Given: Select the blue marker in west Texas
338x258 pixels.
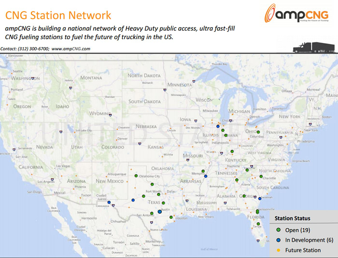Looking at the screenshot, I should (133, 200).
